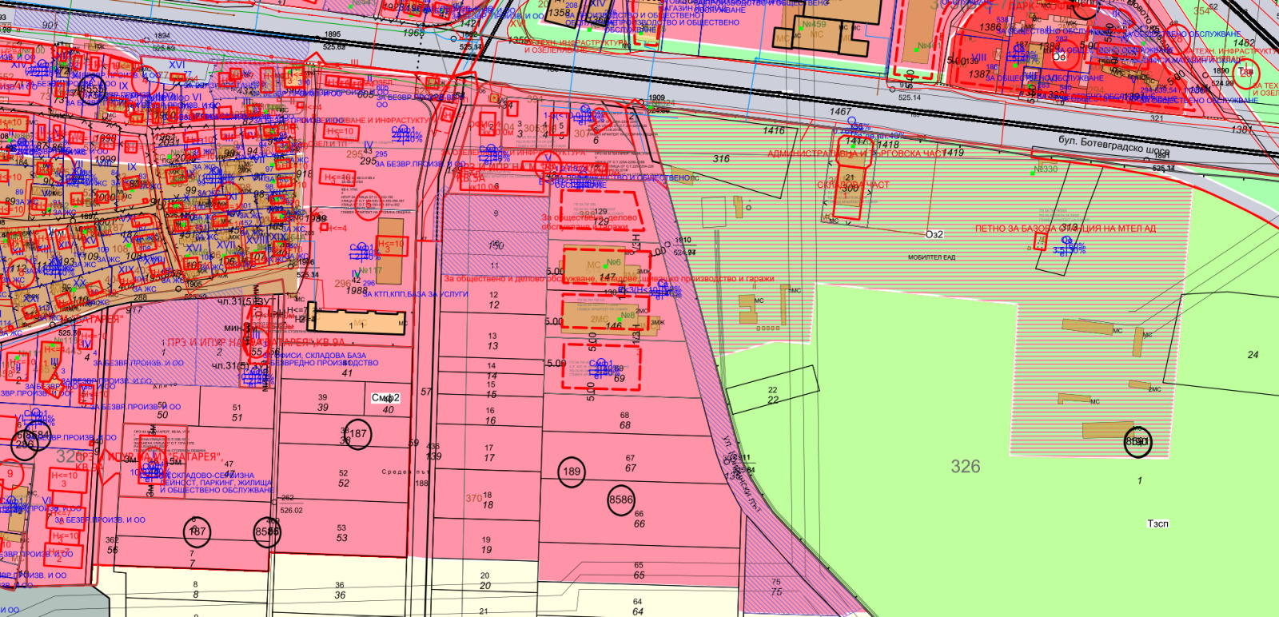Click parcel 53
1279x617 pixels.
click(x=341, y=533)
